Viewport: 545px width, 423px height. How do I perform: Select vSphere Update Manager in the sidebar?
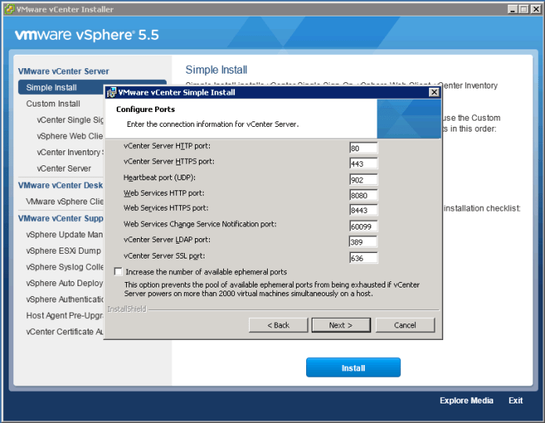point(64,234)
